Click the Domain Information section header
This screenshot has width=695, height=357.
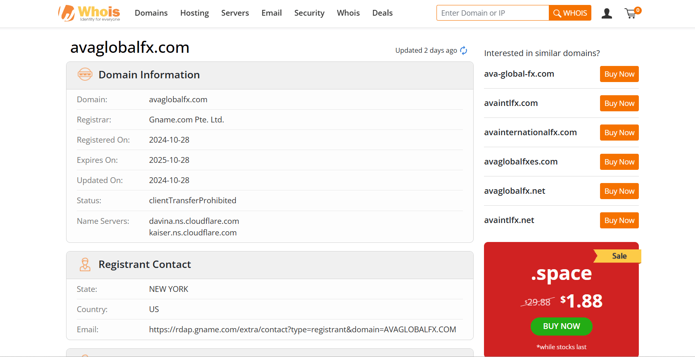tap(270, 75)
